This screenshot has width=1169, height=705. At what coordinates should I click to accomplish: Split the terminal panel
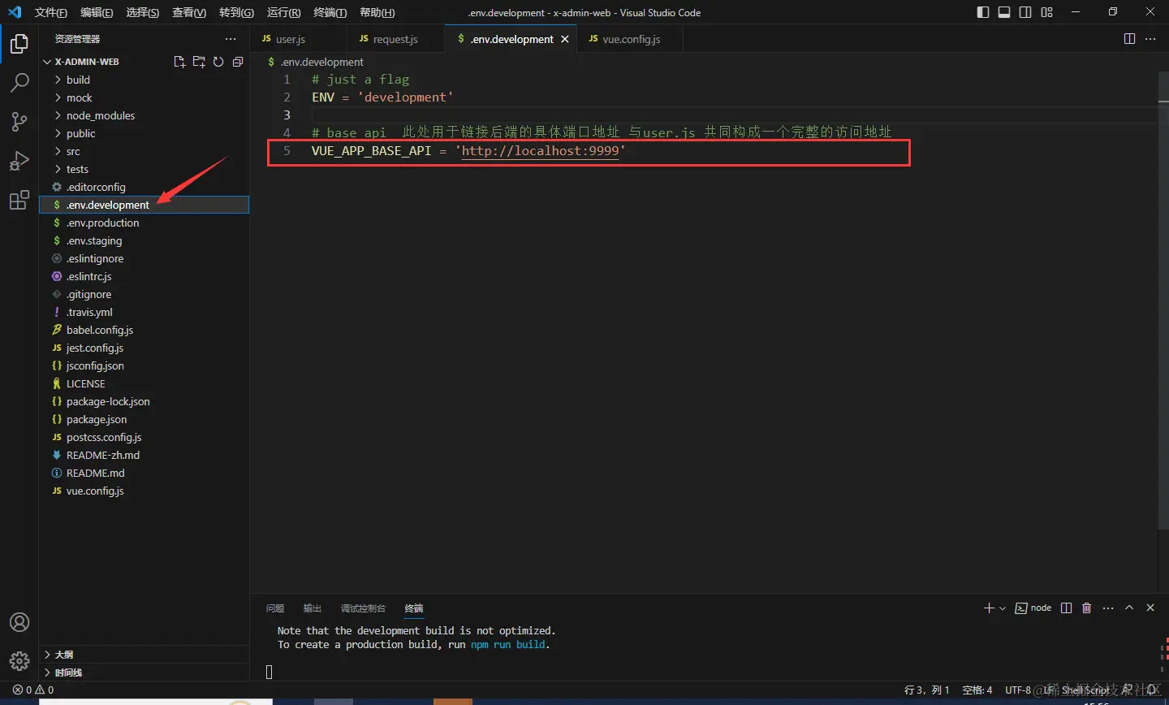(1067, 608)
